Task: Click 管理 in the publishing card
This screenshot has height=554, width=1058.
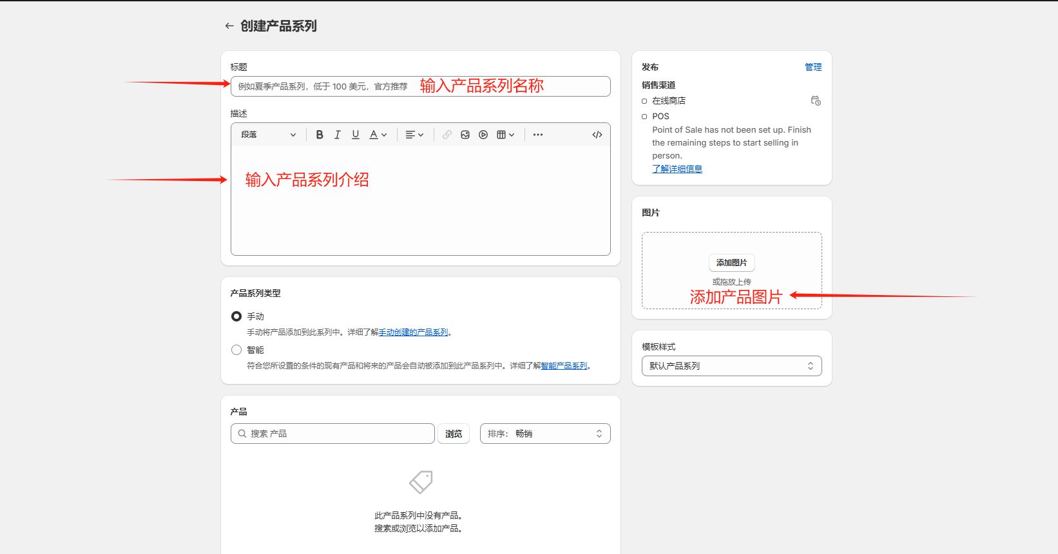Action: [x=813, y=67]
